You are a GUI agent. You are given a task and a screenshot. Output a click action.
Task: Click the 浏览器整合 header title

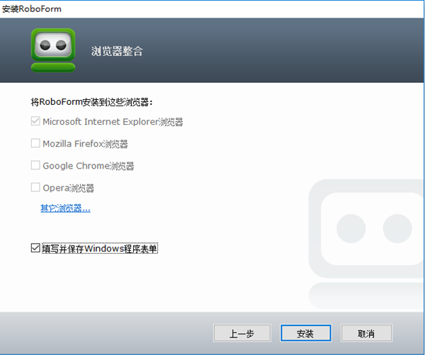[x=117, y=51]
